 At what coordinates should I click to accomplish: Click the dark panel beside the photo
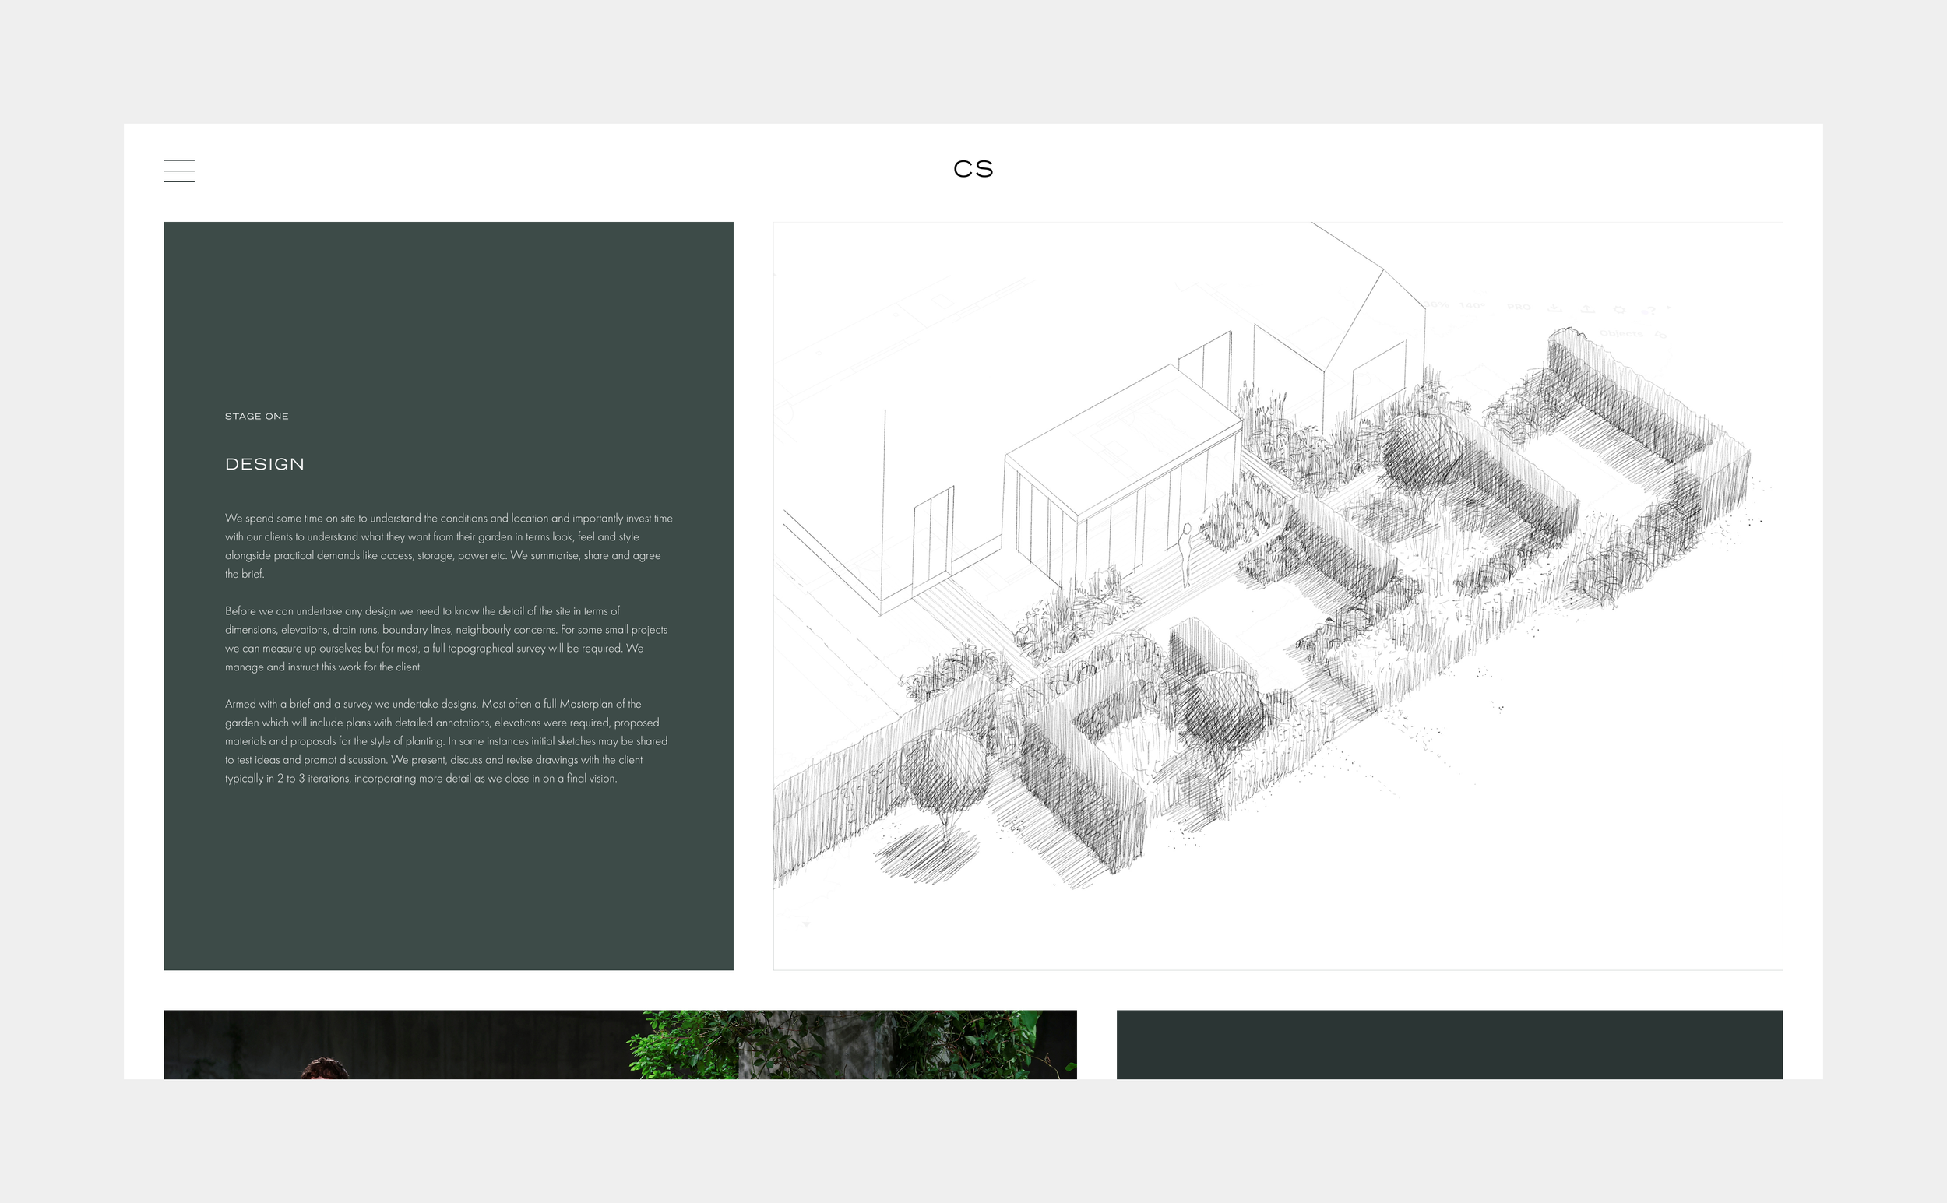tap(1449, 1044)
